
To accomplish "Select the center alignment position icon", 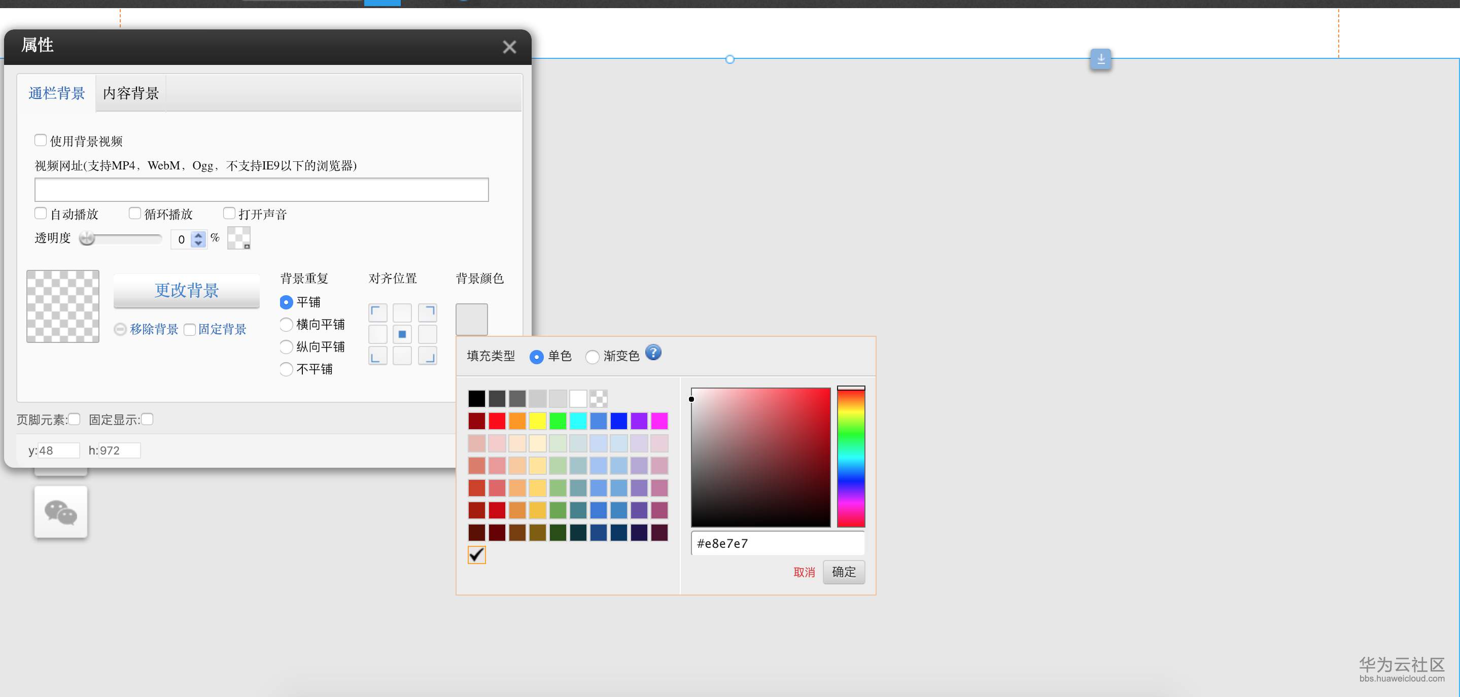I will [402, 334].
